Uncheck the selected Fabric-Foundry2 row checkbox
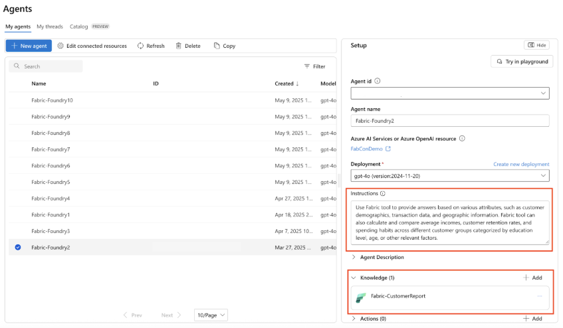The height and width of the screenshot is (328, 563). pyautogui.click(x=18, y=248)
